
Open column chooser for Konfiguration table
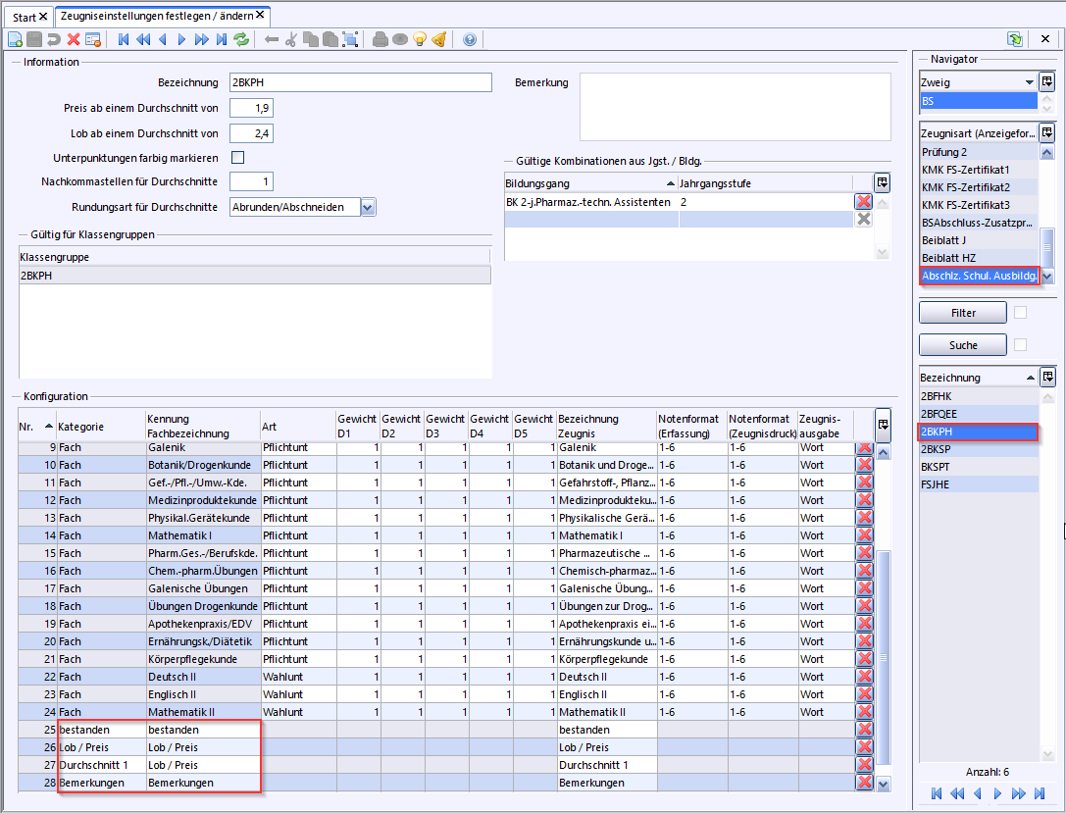click(x=884, y=425)
